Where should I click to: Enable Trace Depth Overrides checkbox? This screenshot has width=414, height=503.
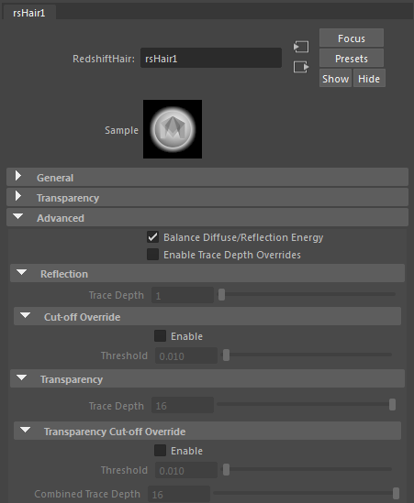tap(152, 255)
